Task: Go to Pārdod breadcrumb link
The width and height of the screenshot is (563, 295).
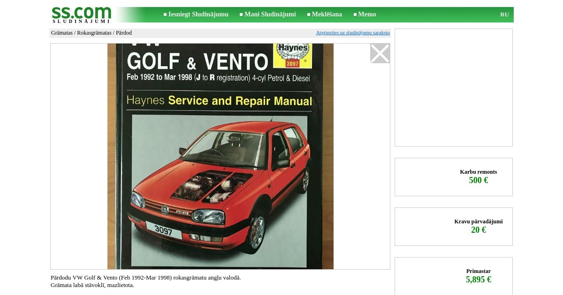Action: 124,33
